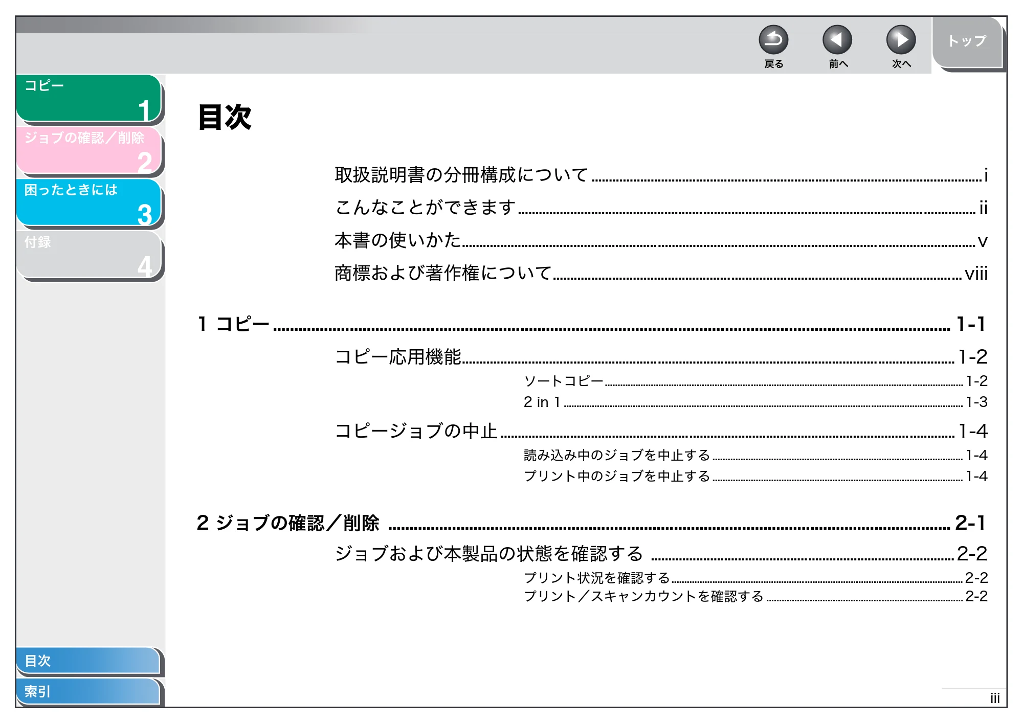Click page number 1-3 beside 2 in 1

(x=976, y=402)
